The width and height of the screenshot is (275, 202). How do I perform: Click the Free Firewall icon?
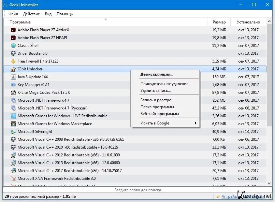[13, 61]
